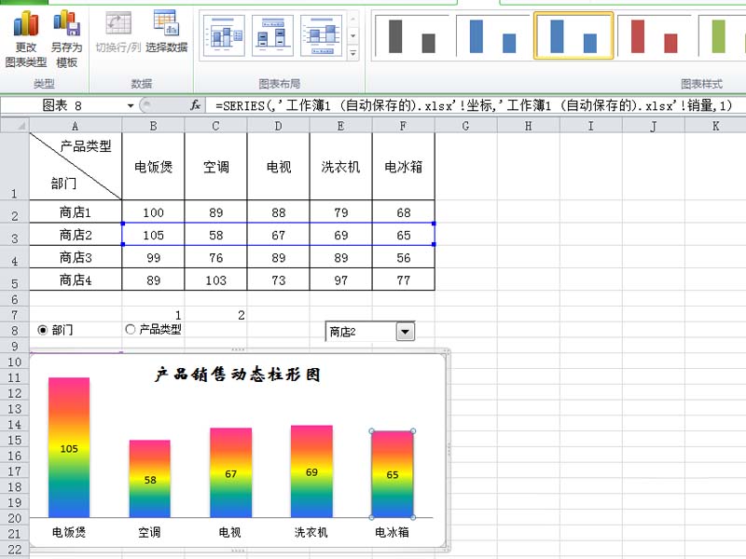The image size is (746, 559).
Task: Apply the gray chart style thumbnail
Action: click(x=412, y=36)
